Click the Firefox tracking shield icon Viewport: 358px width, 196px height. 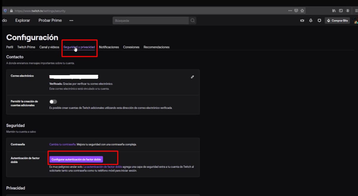point(5,11)
